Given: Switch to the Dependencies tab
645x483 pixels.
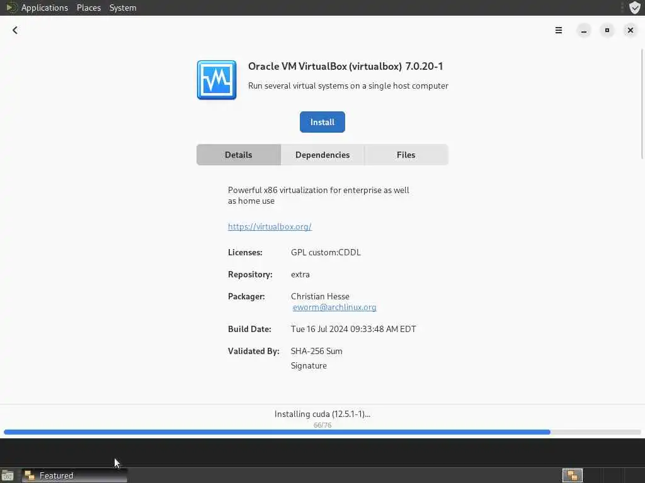Looking at the screenshot, I should click(x=322, y=155).
